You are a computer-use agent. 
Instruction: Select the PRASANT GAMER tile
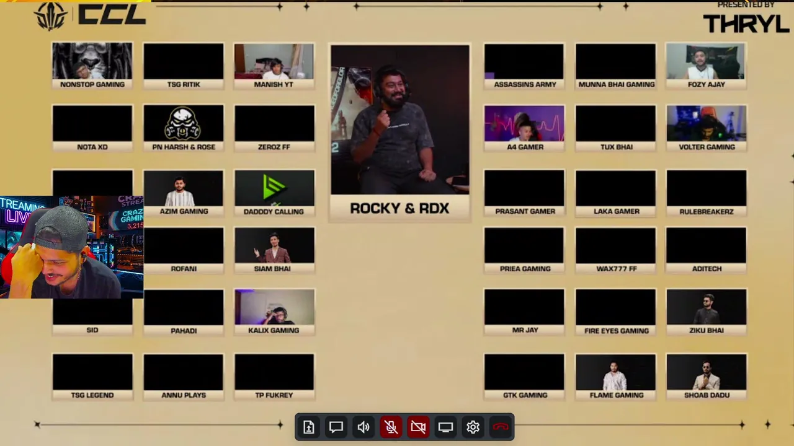(x=525, y=193)
